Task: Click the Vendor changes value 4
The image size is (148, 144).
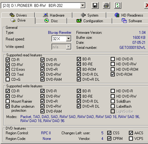Action: pyautogui.click(x=102, y=139)
